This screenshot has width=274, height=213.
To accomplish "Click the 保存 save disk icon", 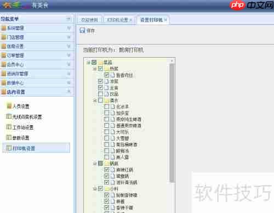I will pyautogui.click(x=82, y=31).
